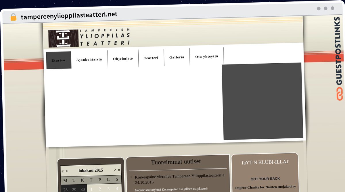
Task: Click Improv Charity for Naisten suojakoti text
Action: point(265,187)
